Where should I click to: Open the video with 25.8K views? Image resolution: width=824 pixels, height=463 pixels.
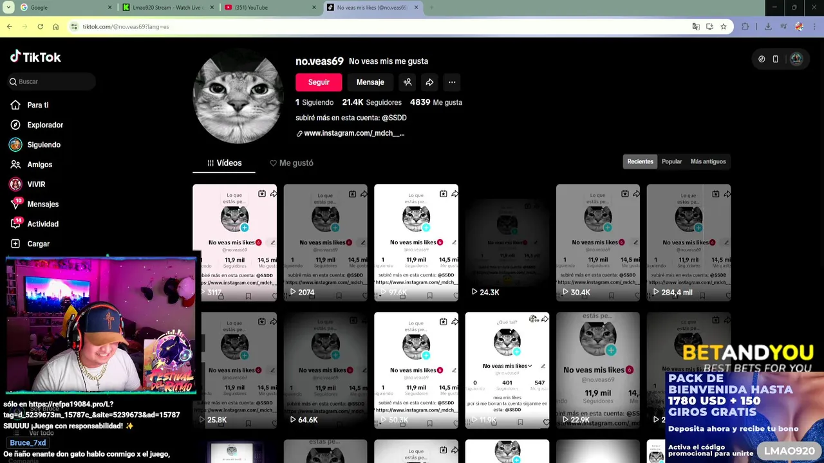234,370
